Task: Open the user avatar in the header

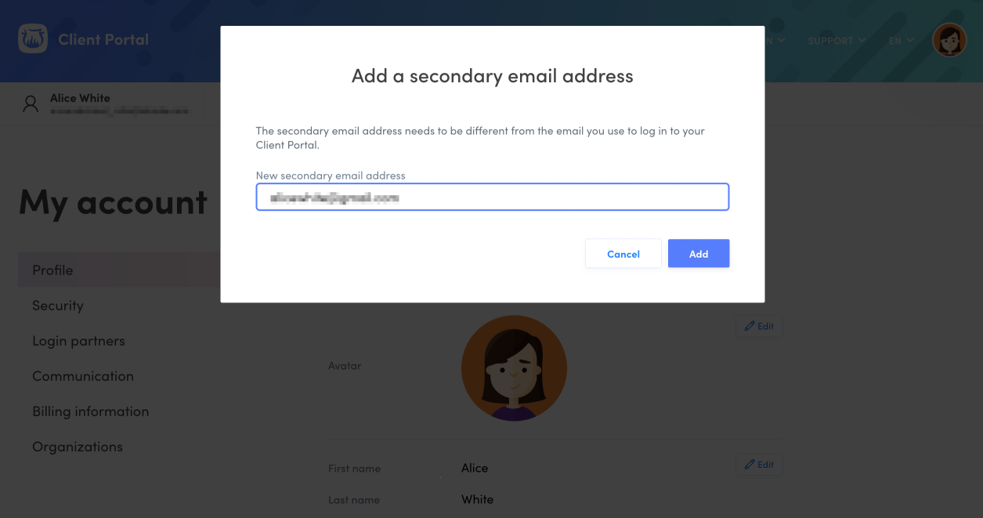Action: point(949,40)
